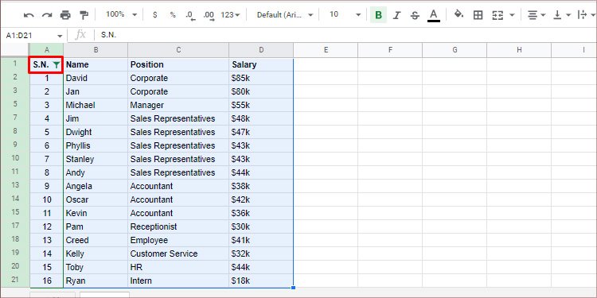This screenshot has height=298, width=597.
Task: Click the Salary header cell
Action: click(x=261, y=64)
